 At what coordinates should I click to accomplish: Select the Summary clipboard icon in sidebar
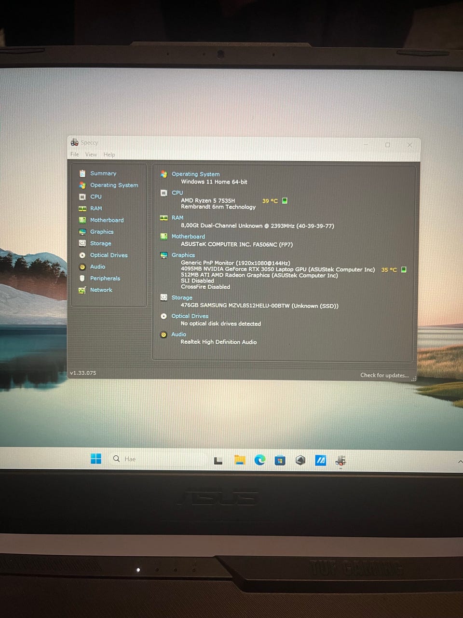[x=82, y=173]
